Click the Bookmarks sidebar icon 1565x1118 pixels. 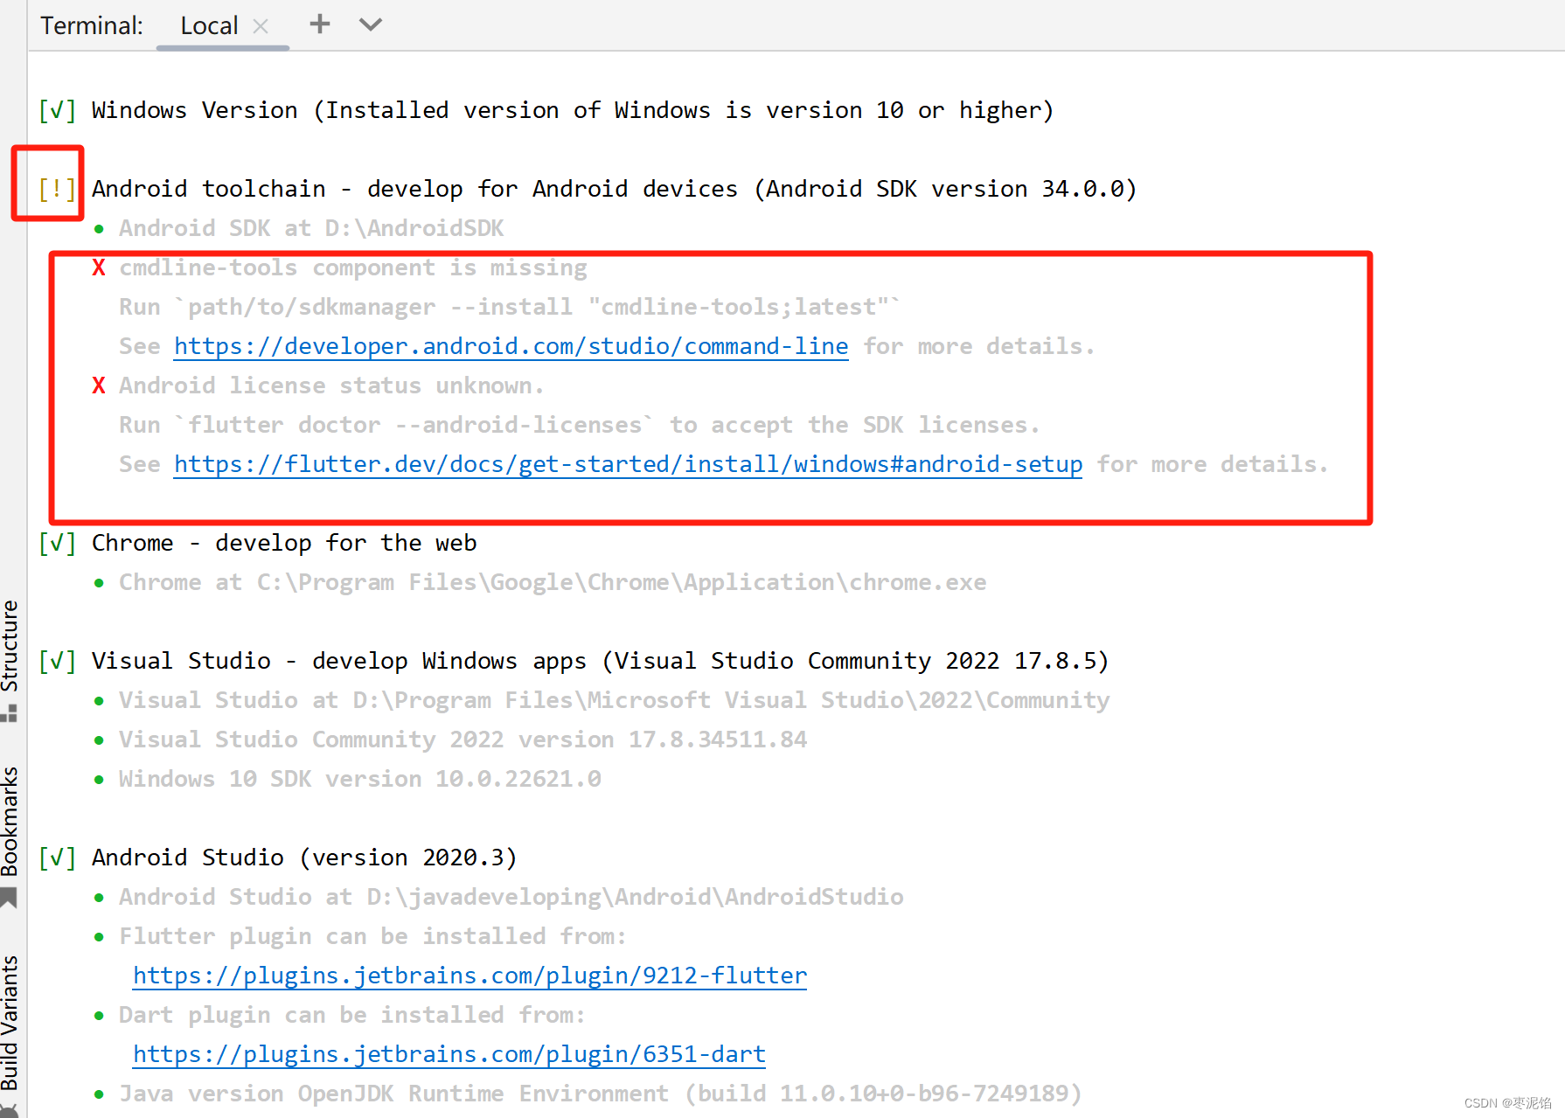coord(9,898)
